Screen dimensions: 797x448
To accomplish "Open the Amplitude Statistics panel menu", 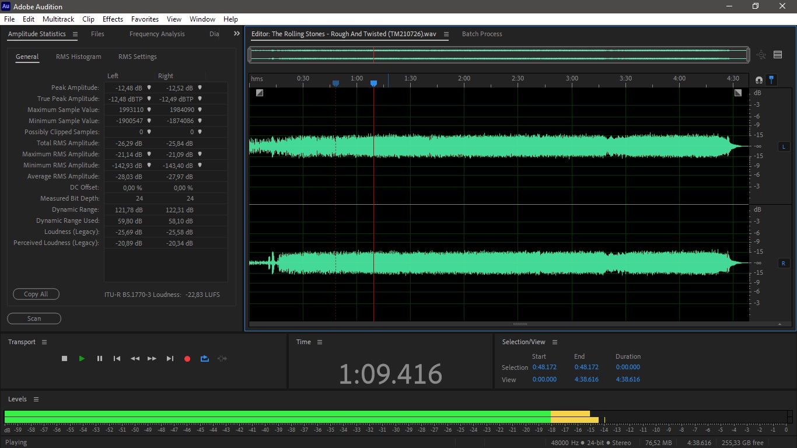I will [x=75, y=34].
